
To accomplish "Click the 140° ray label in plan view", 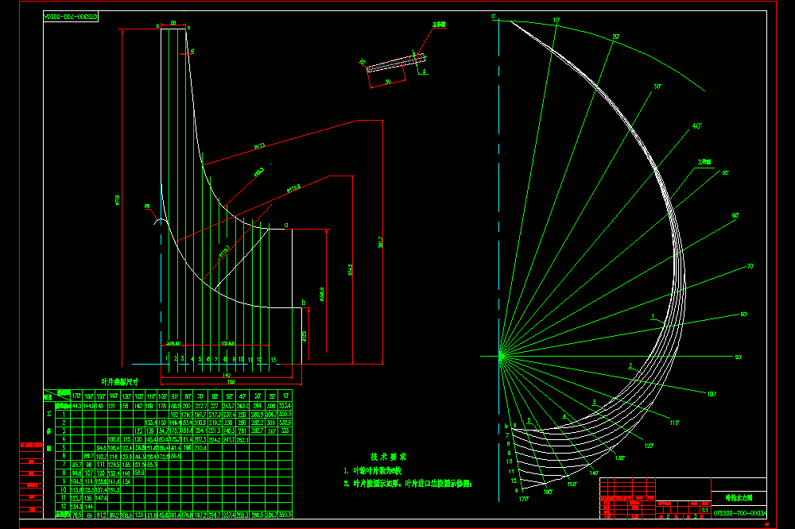I will [x=594, y=473].
